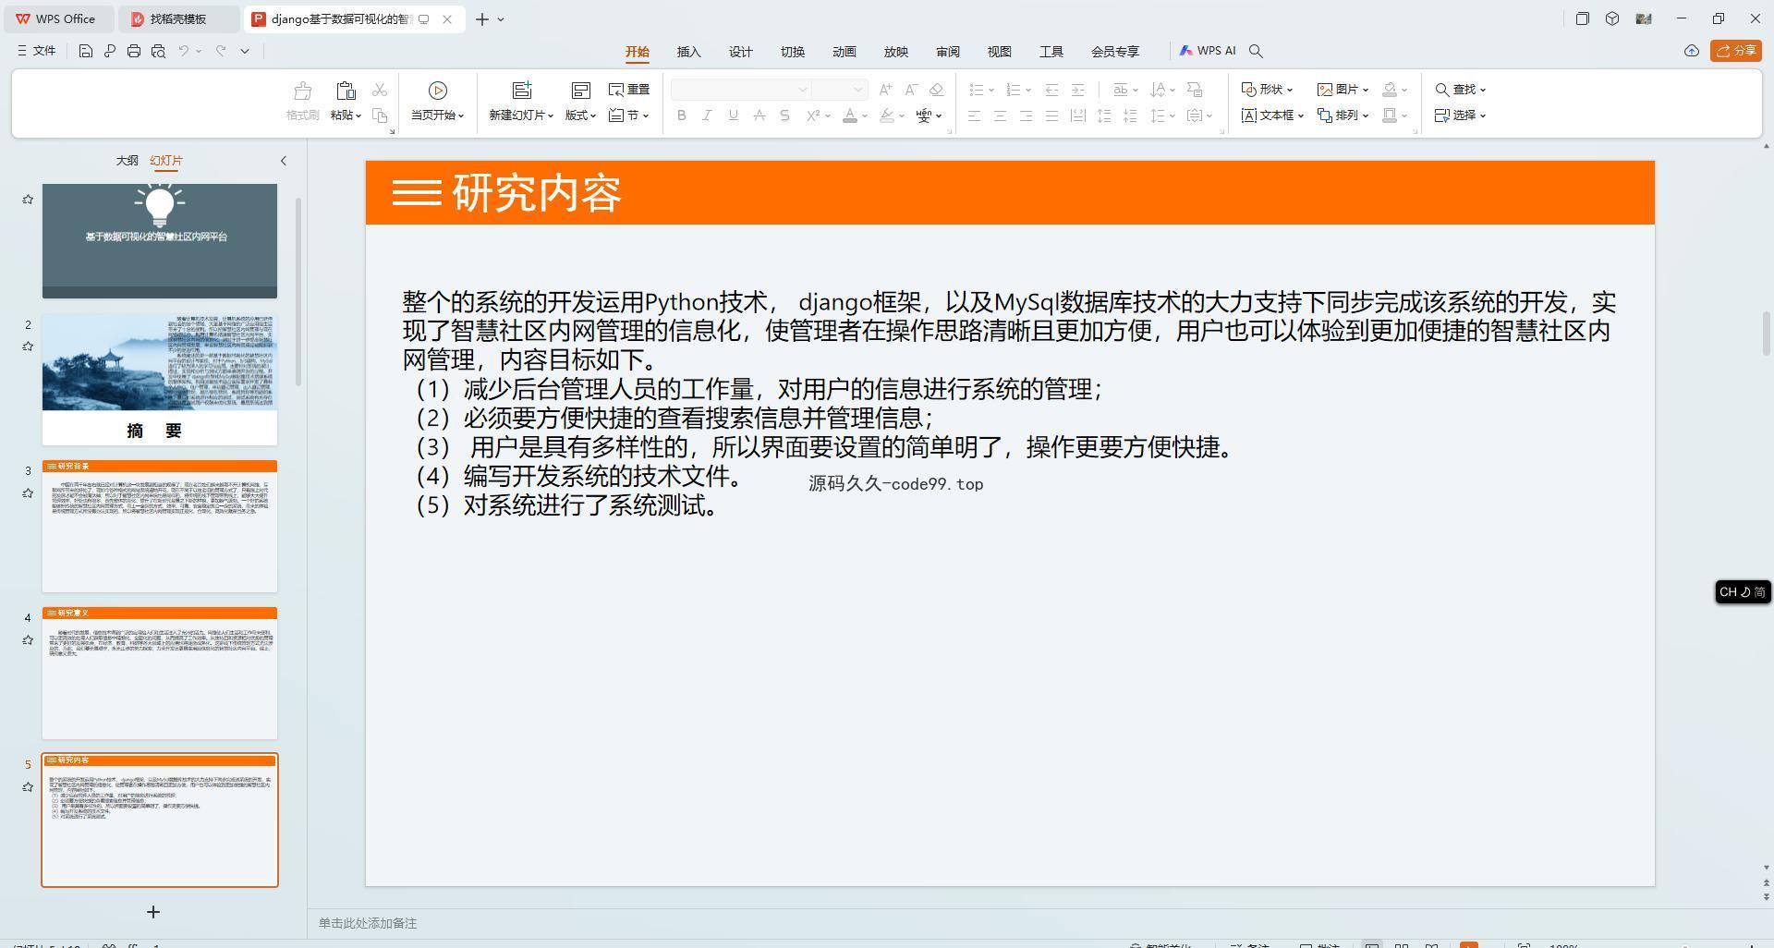Start slideshow with 当页开始 play icon
This screenshot has width=1774, height=948.
coord(438,91)
